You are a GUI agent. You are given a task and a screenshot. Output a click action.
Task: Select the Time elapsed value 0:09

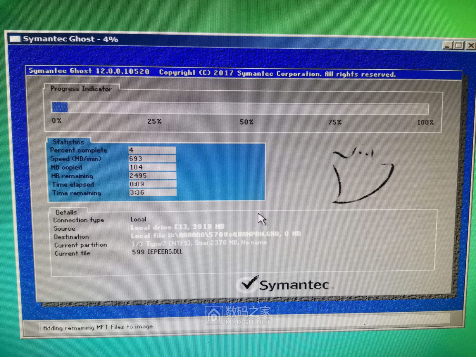[153, 184]
